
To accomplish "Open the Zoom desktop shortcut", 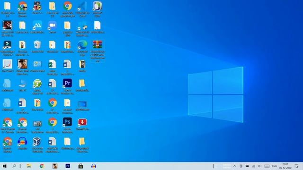I will [53, 27].
